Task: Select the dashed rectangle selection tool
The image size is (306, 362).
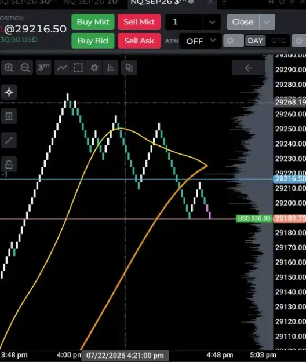Action: 78,68
